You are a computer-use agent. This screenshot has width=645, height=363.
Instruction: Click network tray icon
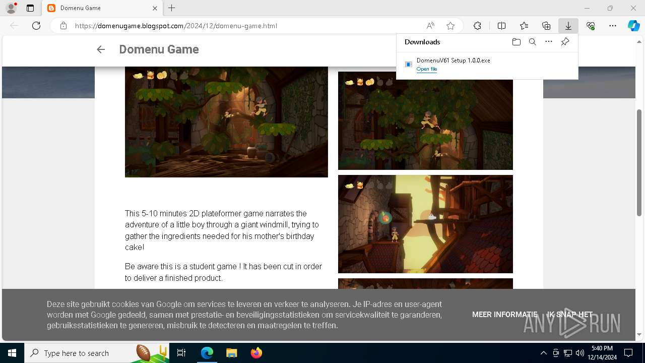(x=568, y=353)
